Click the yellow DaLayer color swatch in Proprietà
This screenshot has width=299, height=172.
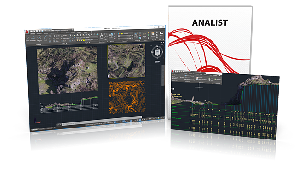click(122, 33)
